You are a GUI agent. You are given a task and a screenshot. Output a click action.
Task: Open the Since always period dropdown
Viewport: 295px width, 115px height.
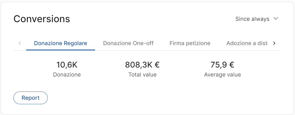click(x=252, y=19)
